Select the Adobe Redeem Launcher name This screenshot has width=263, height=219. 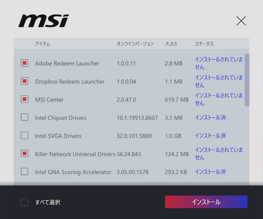coord(67,64)
